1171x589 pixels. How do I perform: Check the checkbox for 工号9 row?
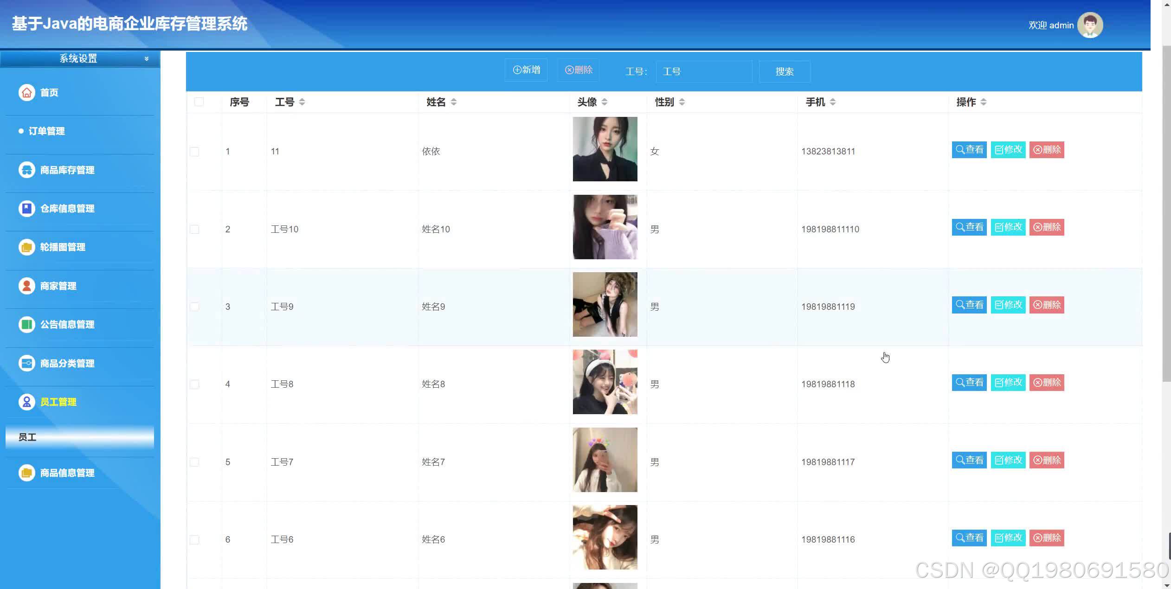point(194,306)
